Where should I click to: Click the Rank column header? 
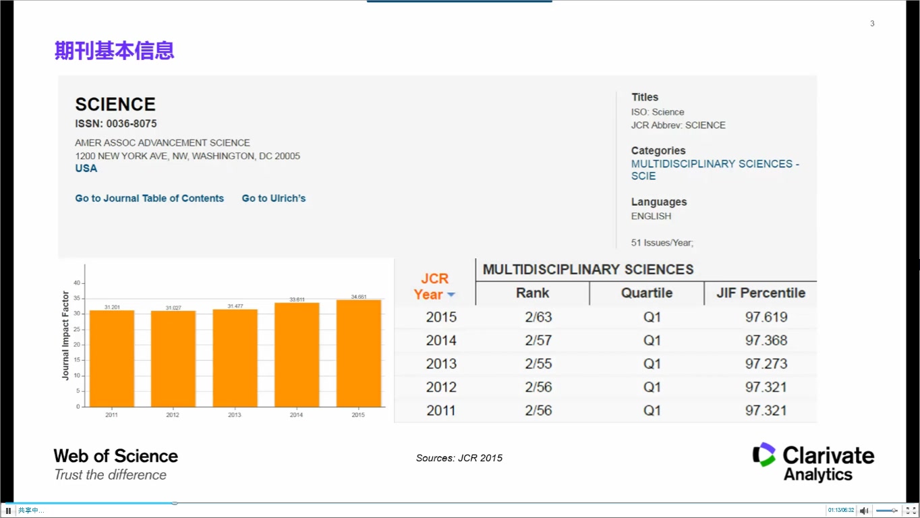[x=533, y=293]
